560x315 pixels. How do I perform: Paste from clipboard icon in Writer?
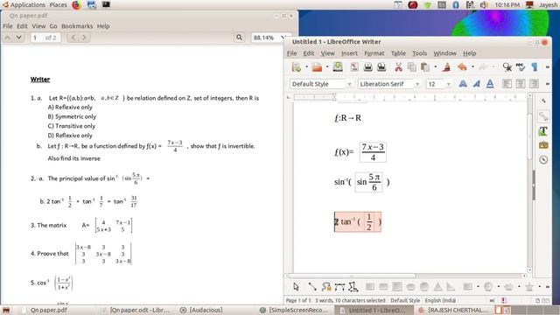tap(425, 66)
